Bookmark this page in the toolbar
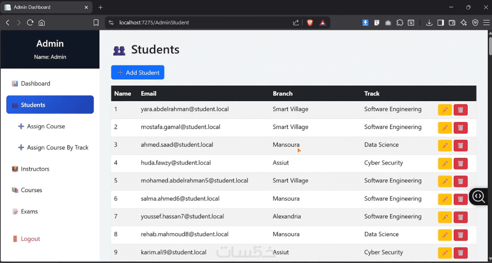 (96, 23)
